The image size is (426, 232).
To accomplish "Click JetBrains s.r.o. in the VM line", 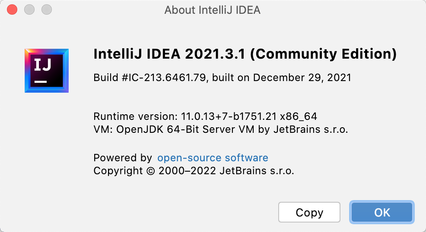I will tap(311, 129).
